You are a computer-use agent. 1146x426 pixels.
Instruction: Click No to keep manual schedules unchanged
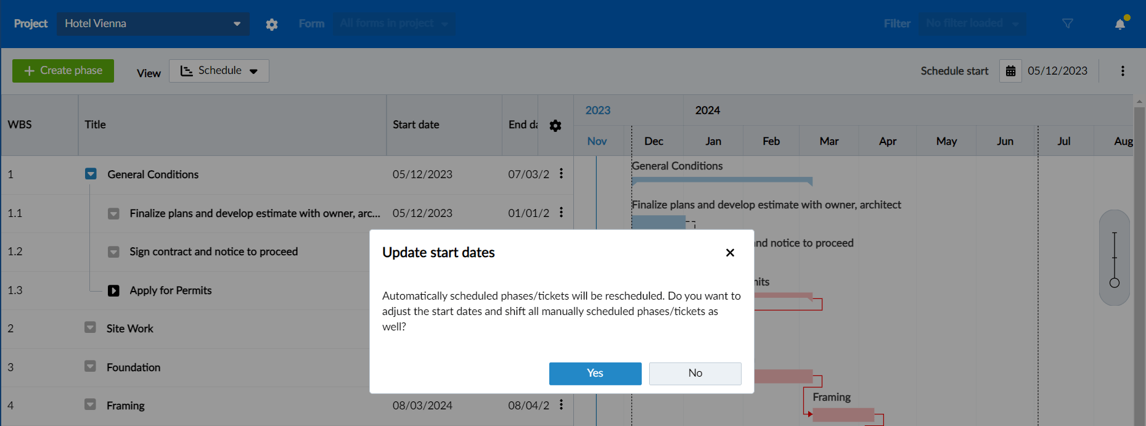pyautogui.click(x=695, y=374)
